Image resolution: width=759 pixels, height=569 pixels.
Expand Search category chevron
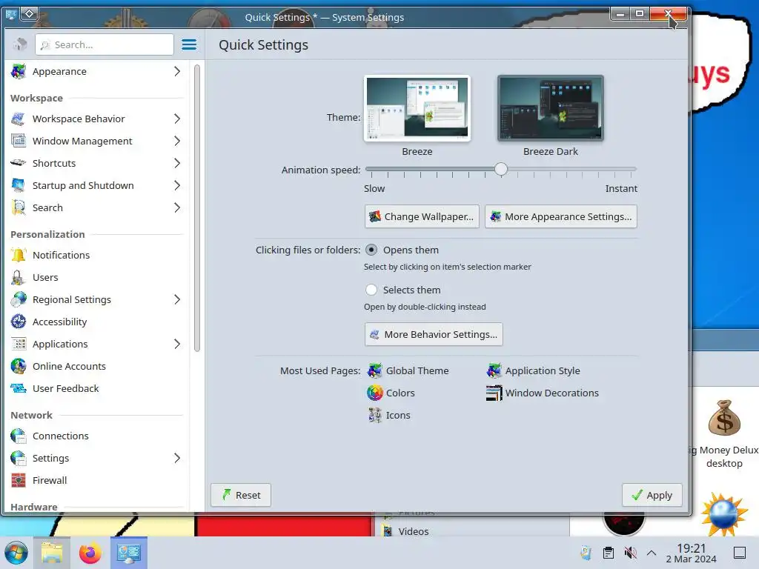[177, 207]
